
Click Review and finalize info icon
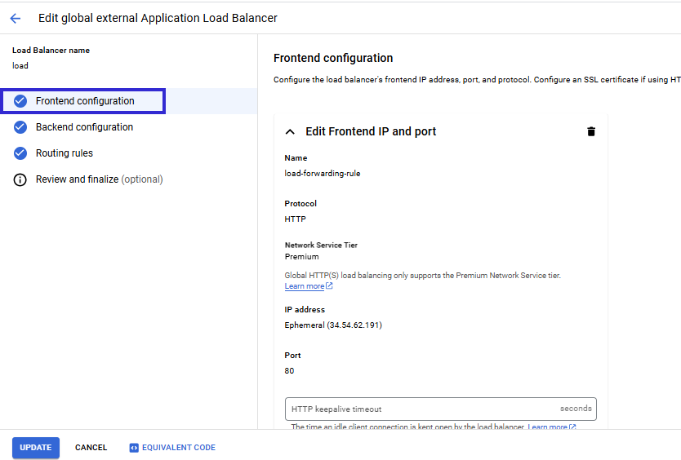point(20,179)
